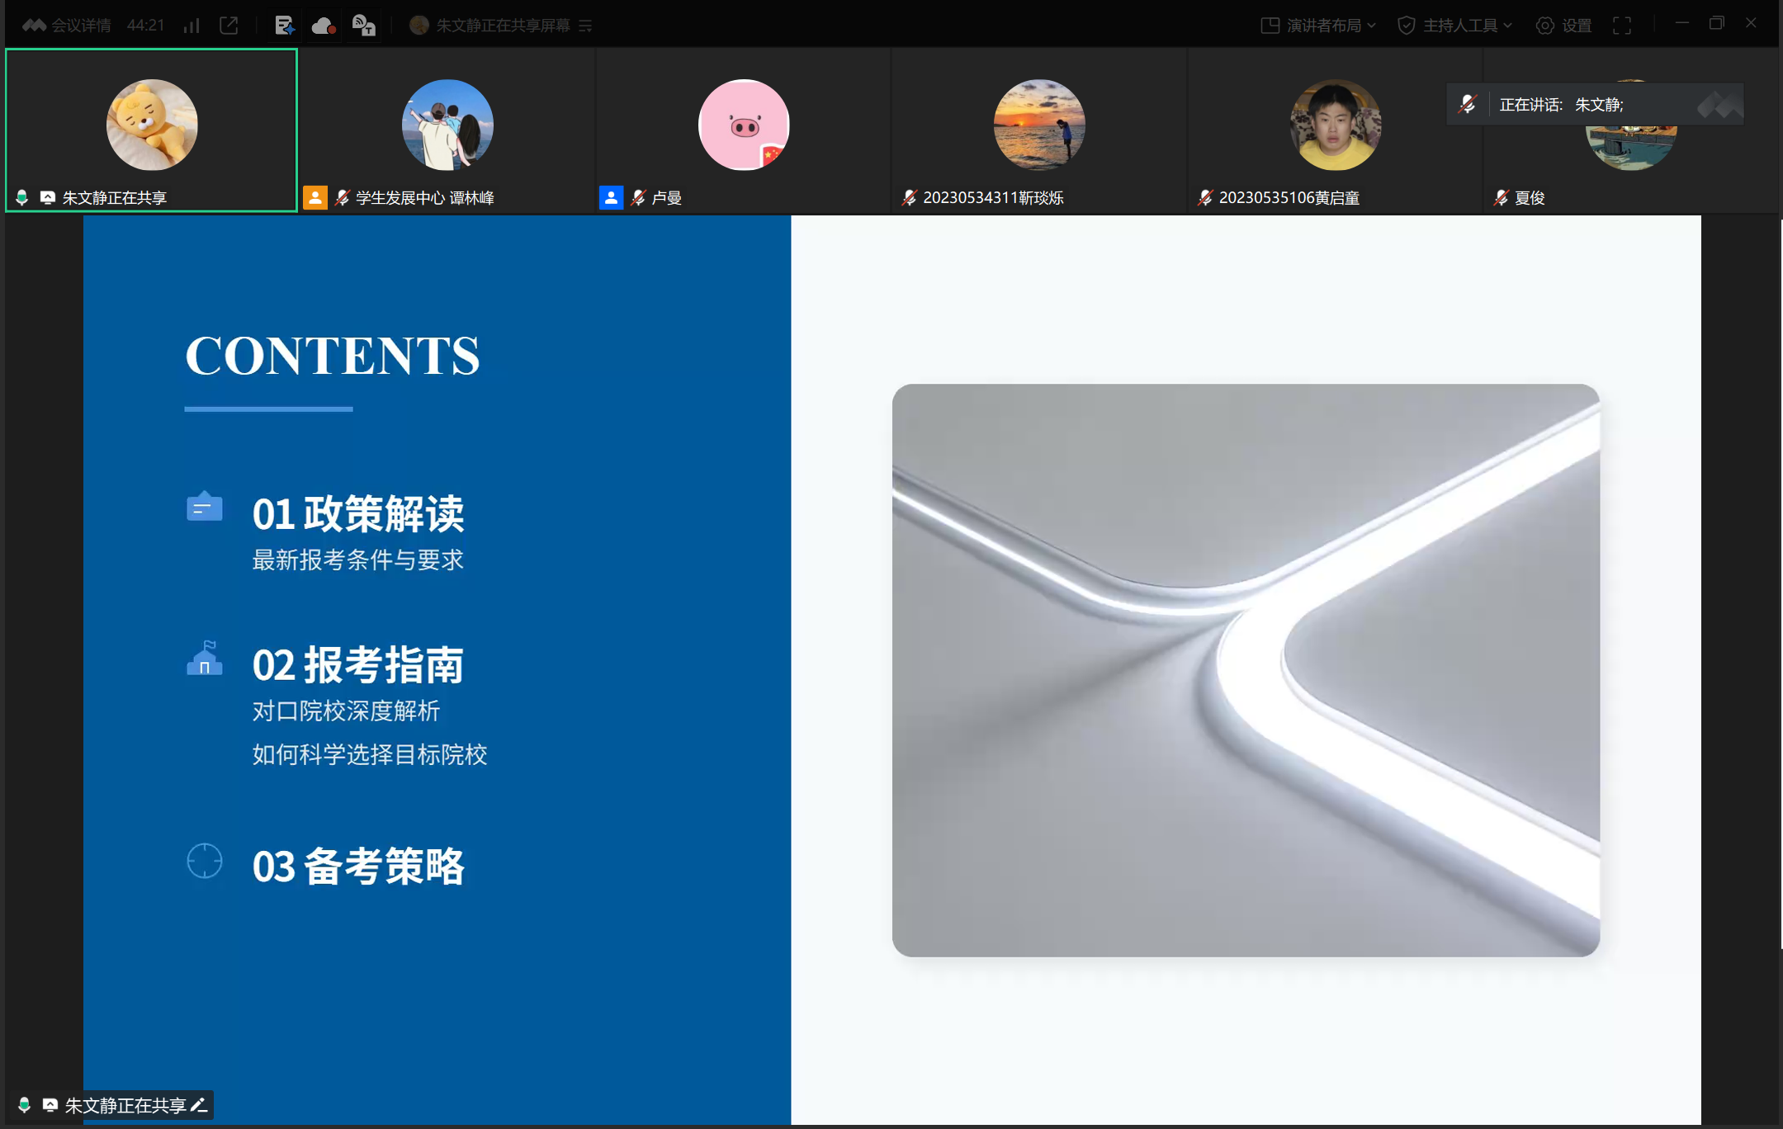
Task: Toggle 夏俊's muted microphone icon
Action: point(1501,198)
